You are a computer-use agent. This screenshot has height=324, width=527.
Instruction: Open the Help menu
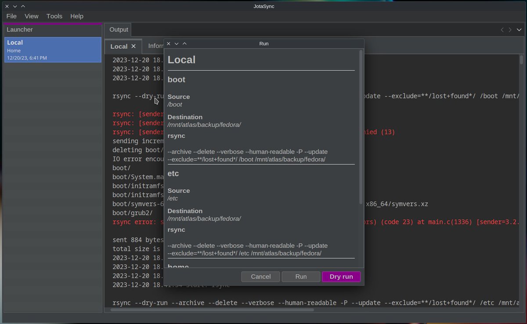(76, 16)
